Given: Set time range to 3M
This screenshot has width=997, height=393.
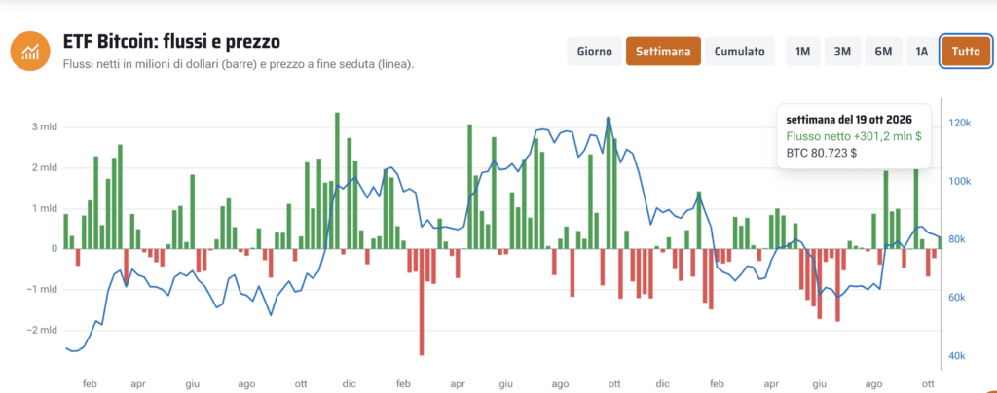Looking at the screenshot, I should click(842, 52).
